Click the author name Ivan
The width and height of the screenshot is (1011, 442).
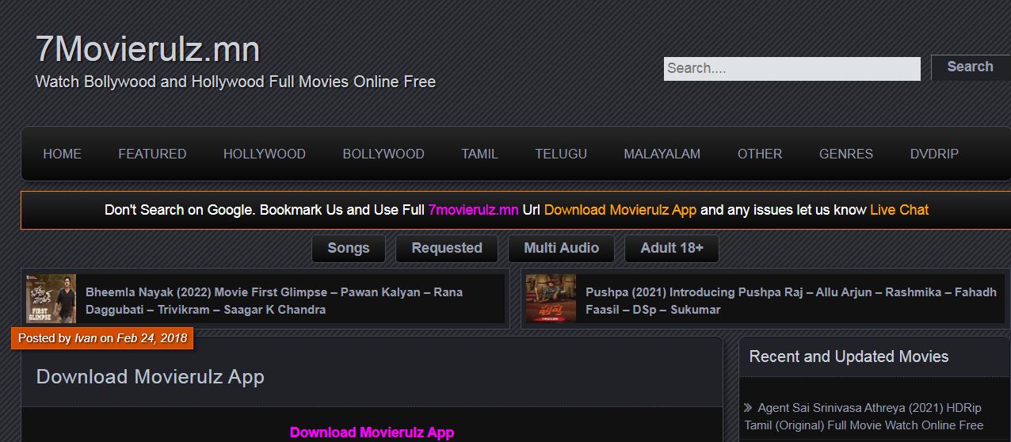tap(86, 338)
